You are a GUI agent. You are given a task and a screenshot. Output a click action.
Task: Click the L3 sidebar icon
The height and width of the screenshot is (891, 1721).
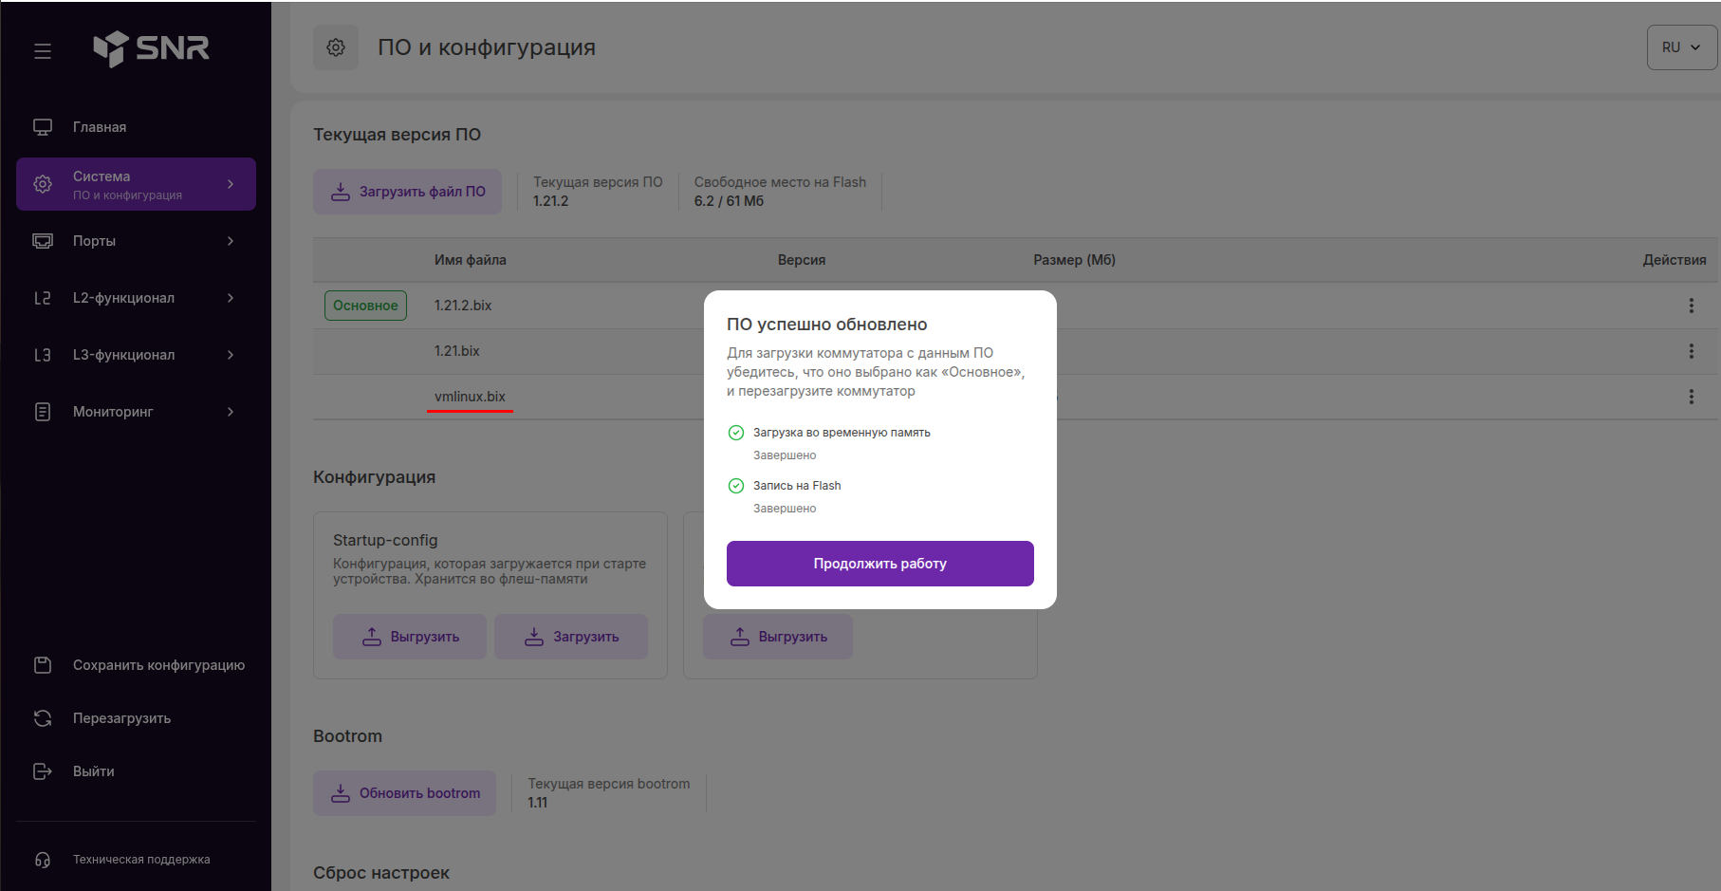point(43,355)
